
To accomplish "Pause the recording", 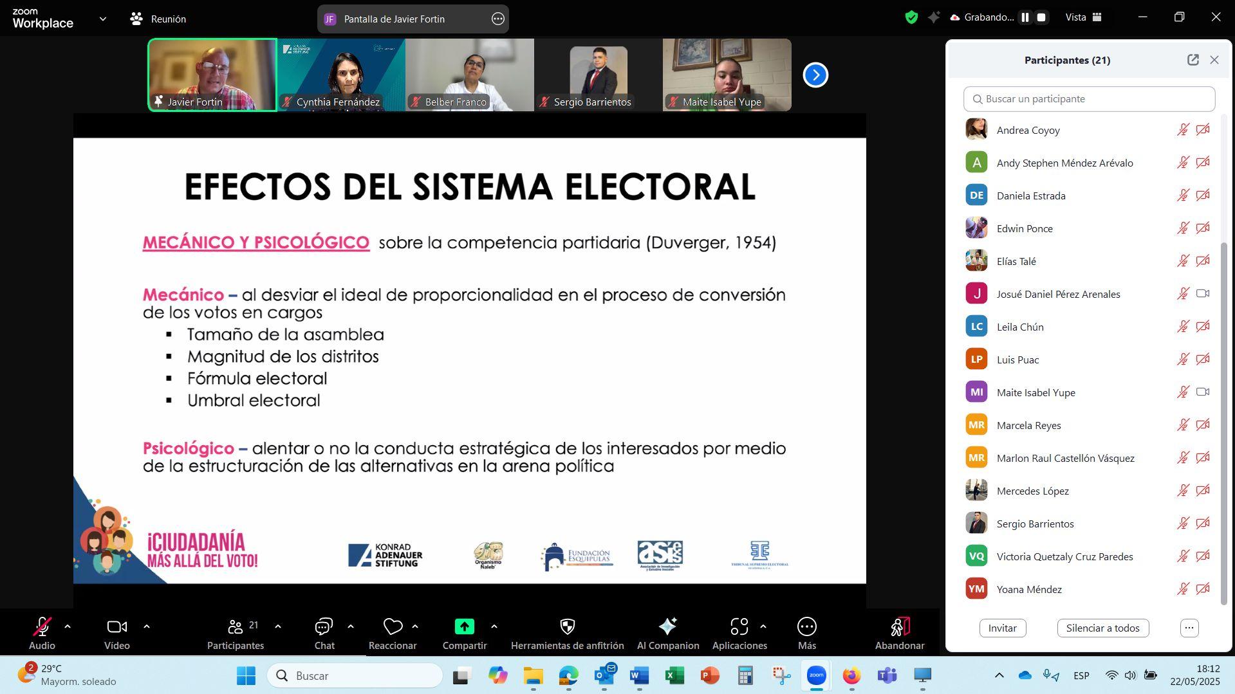I will (x=1025, y=18).
